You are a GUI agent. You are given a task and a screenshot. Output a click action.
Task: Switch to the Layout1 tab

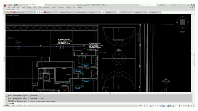13,105
